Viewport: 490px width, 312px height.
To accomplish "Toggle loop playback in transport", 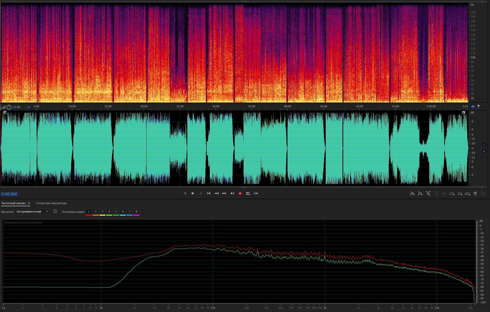I will tap(248, 193).
